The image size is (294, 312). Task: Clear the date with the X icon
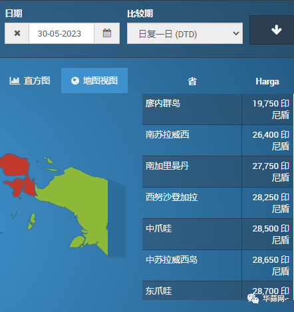[17, 33]
